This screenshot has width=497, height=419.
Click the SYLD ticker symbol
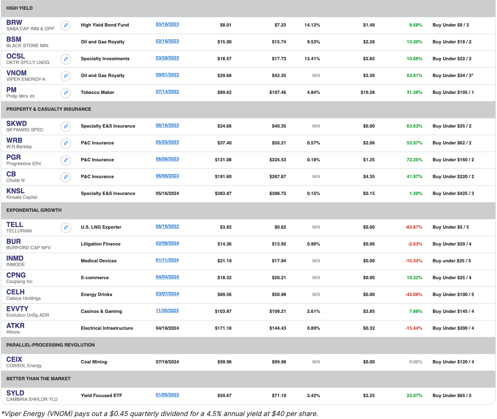pos(15,393)
